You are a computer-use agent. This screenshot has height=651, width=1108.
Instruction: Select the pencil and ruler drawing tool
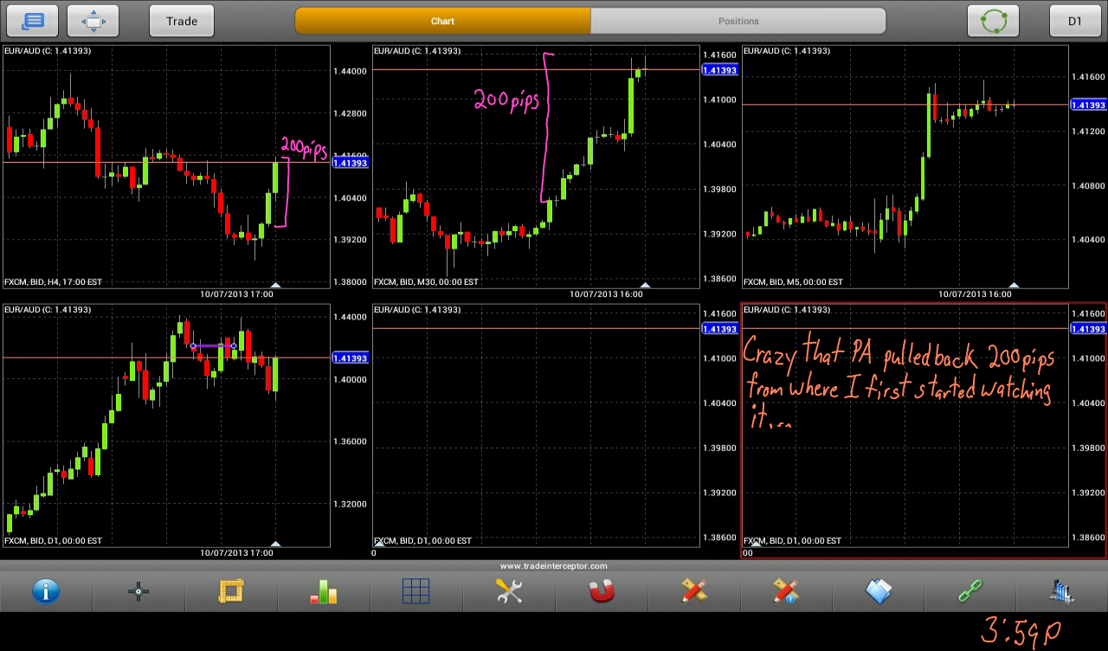click(x=693, y=591)
